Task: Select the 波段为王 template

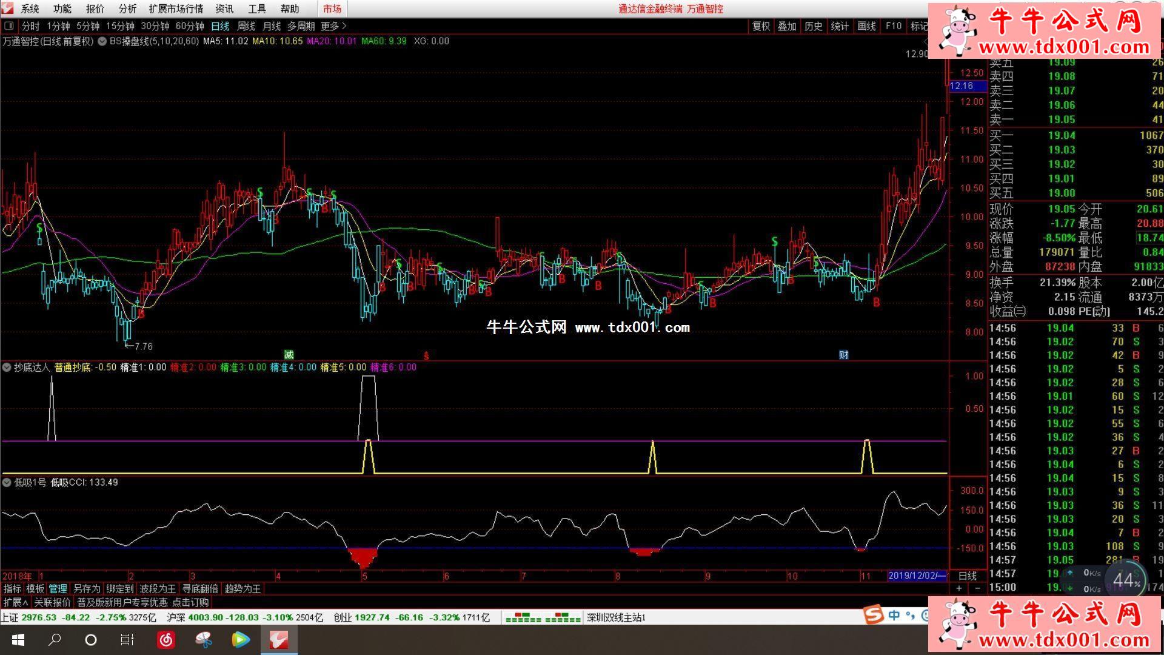Action: tap(158, 589)
